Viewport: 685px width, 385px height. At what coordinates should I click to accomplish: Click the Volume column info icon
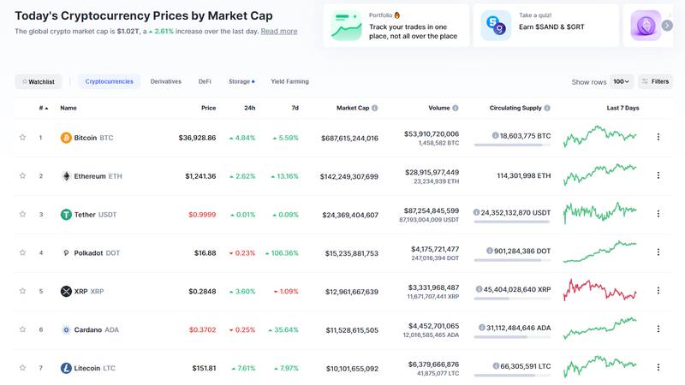456,109
